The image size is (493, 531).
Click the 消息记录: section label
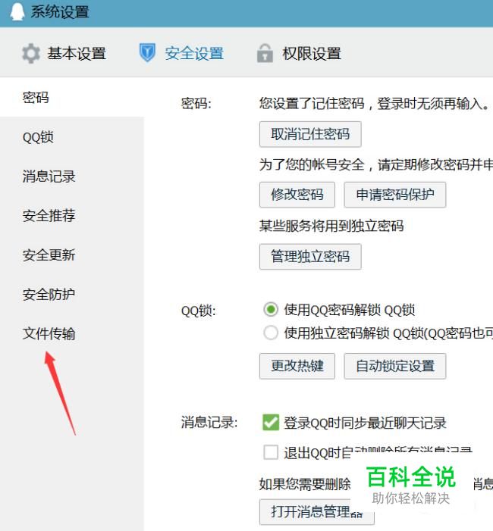pos(209,423)
